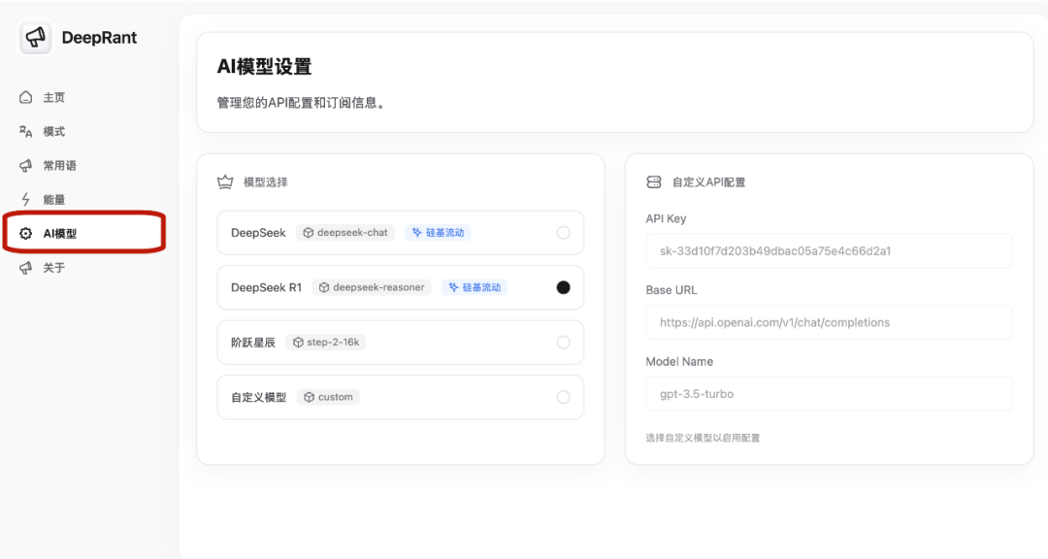Click into the Model Name input field
Image resolution: width=1048 pixels, height=559 pixels.
(829, 394)
